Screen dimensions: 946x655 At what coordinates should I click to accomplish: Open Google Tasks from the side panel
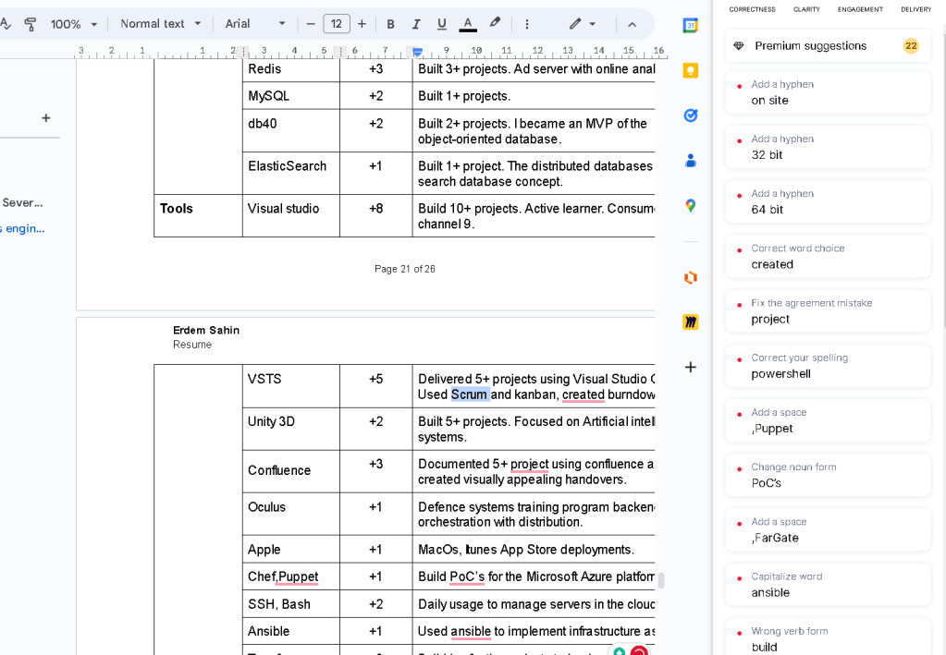pos(690,115)
